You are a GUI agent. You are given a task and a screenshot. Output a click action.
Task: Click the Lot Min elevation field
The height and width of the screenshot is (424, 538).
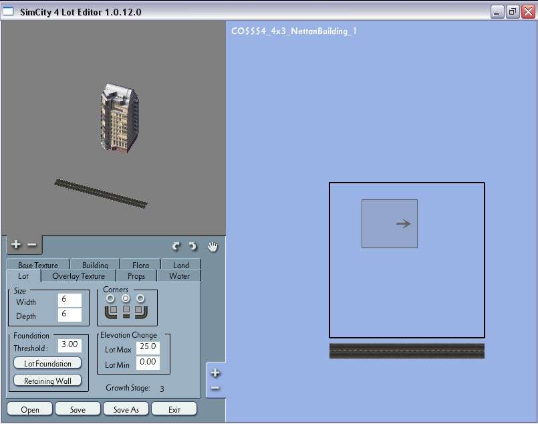[148, 363]
